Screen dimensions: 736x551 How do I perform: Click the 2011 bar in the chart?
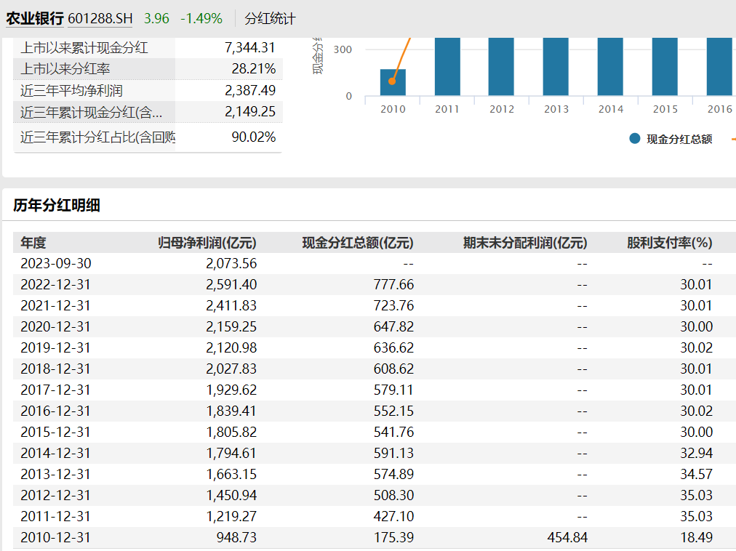[447, 67]
